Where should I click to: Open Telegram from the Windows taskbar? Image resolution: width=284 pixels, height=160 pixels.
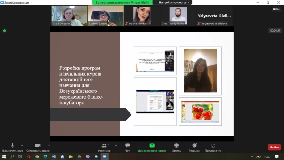tap(96, 156)
